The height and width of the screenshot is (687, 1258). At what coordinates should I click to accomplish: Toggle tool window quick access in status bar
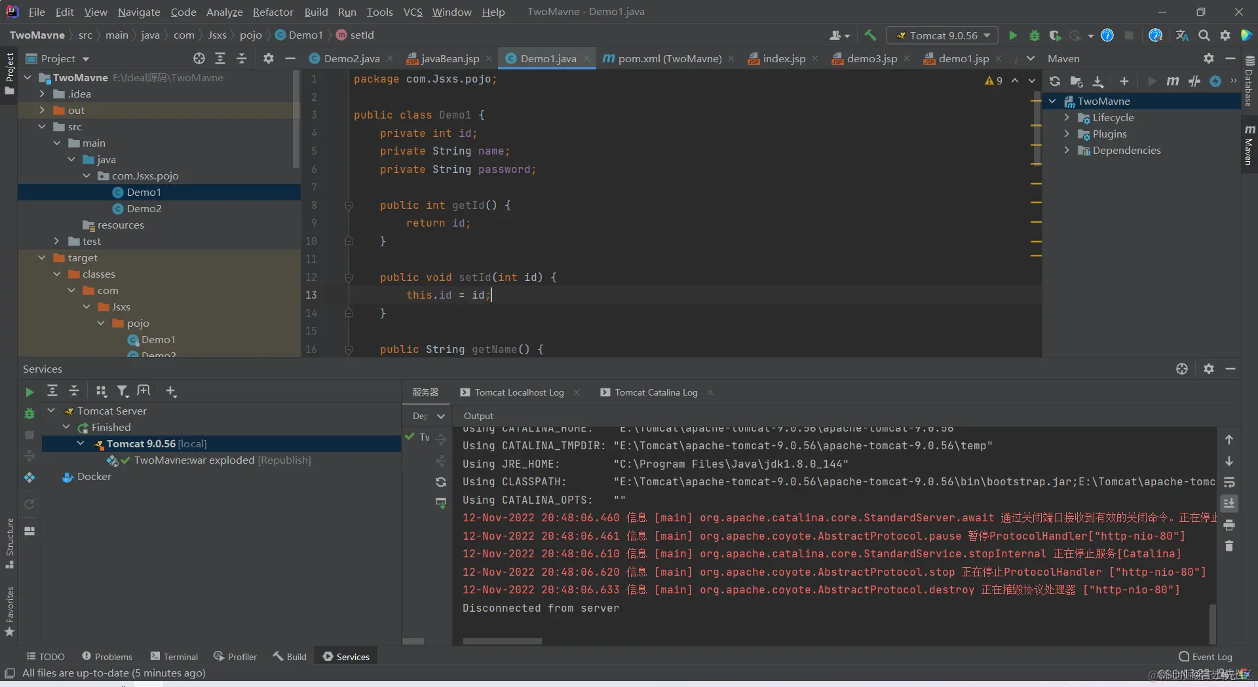(10, 673)
